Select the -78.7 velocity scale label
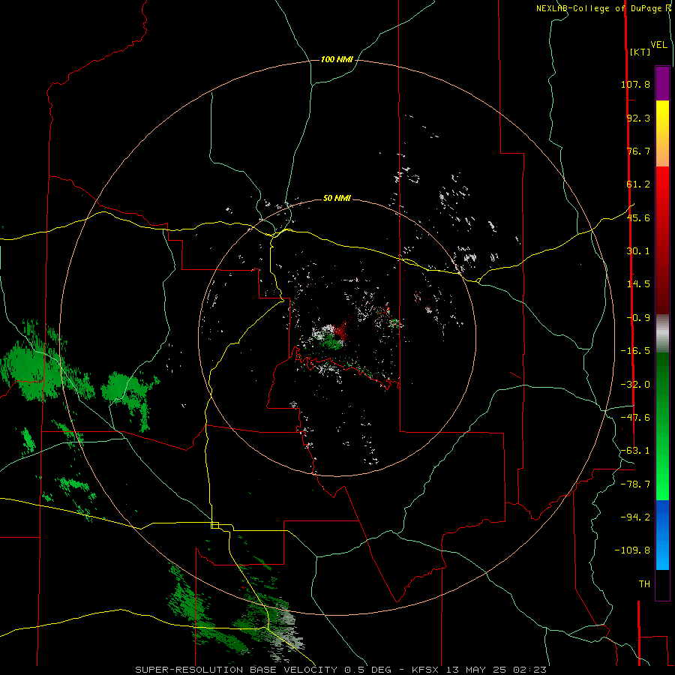This screenshot has height=675, width=675. pyautogui.click(x=635, y=484)
